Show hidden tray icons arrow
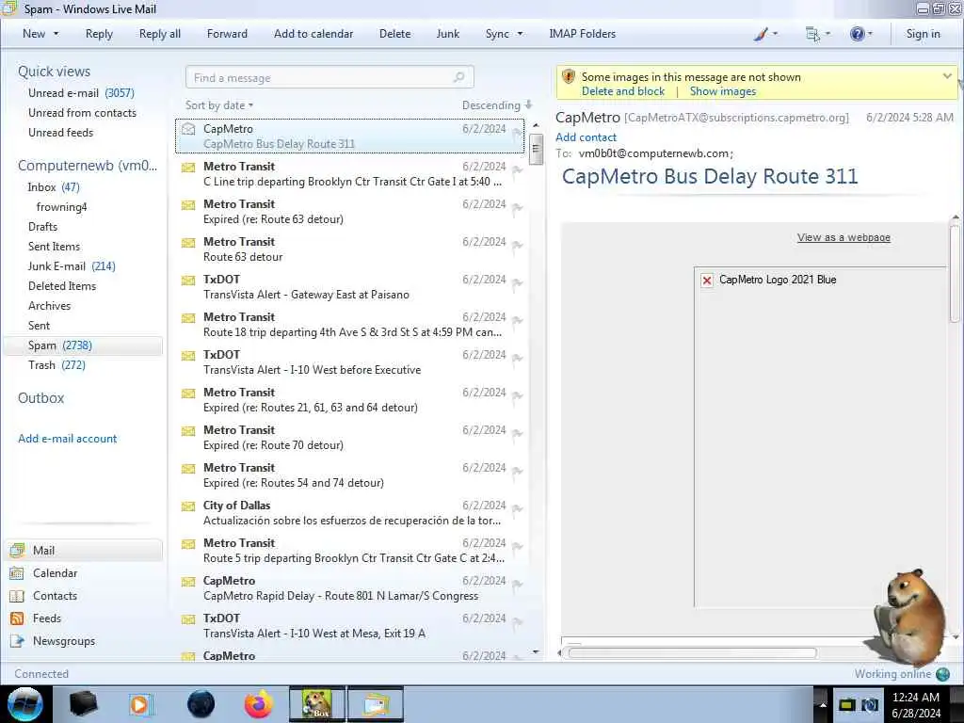Screen dimensions: 964x723 click(823, 704)
